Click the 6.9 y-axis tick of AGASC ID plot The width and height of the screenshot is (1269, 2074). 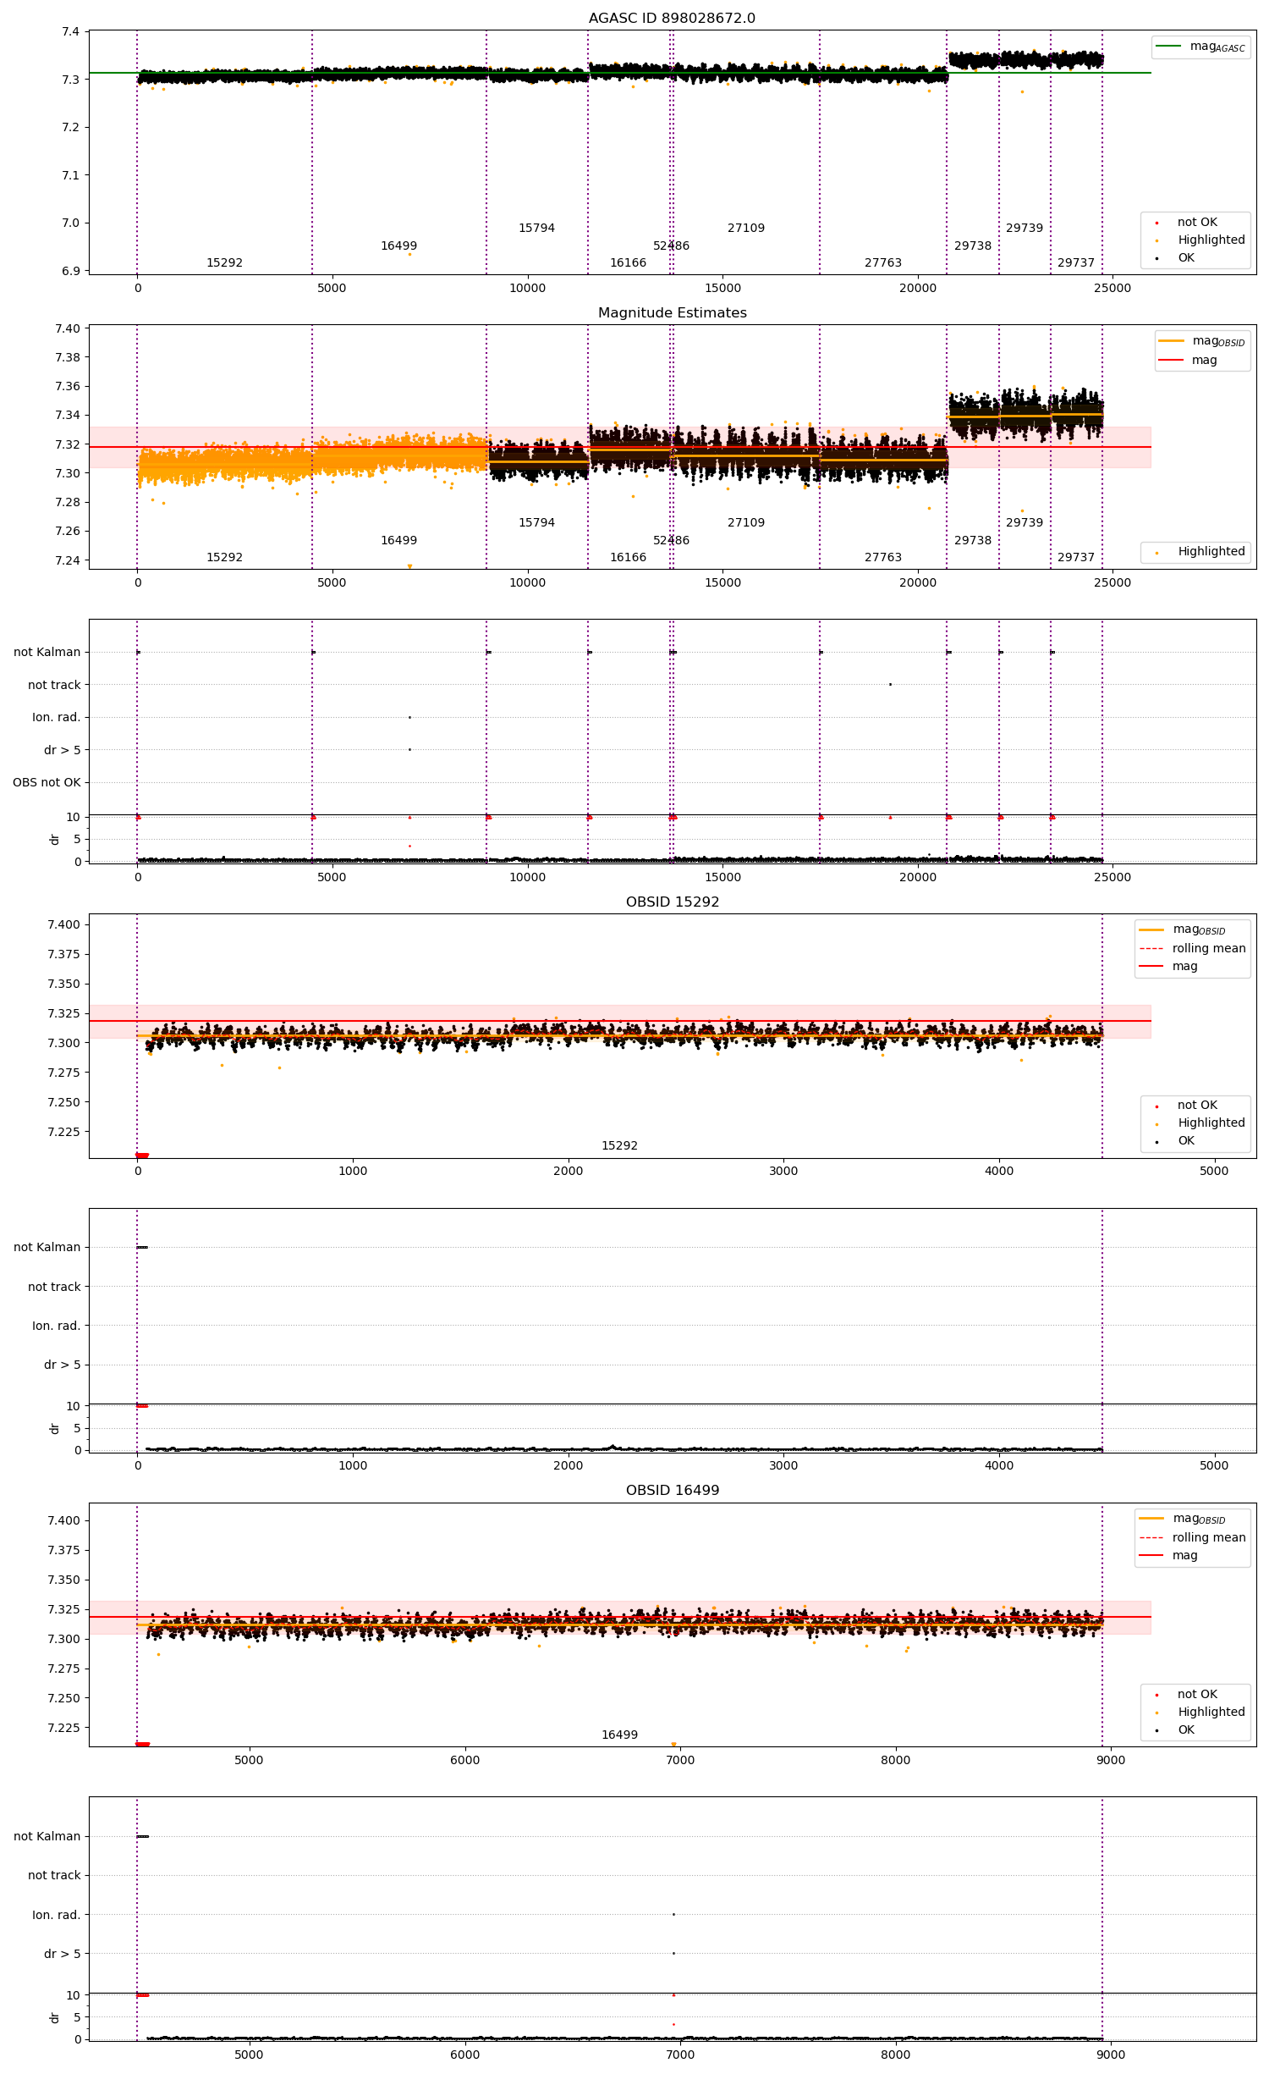pos(70,271)
